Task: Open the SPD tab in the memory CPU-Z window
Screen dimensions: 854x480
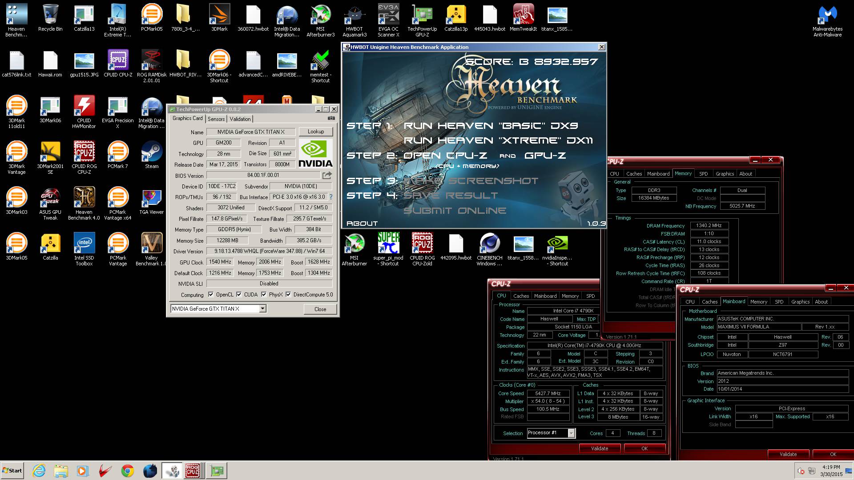Action: pos(704,174)
